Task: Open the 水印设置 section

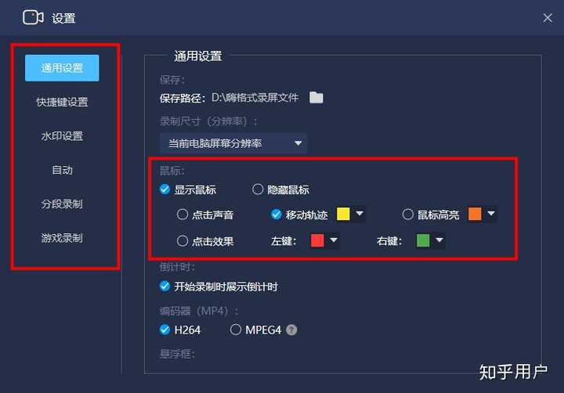Action: point(62,136)
